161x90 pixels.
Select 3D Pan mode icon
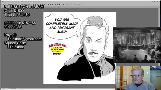pos(76,4)
